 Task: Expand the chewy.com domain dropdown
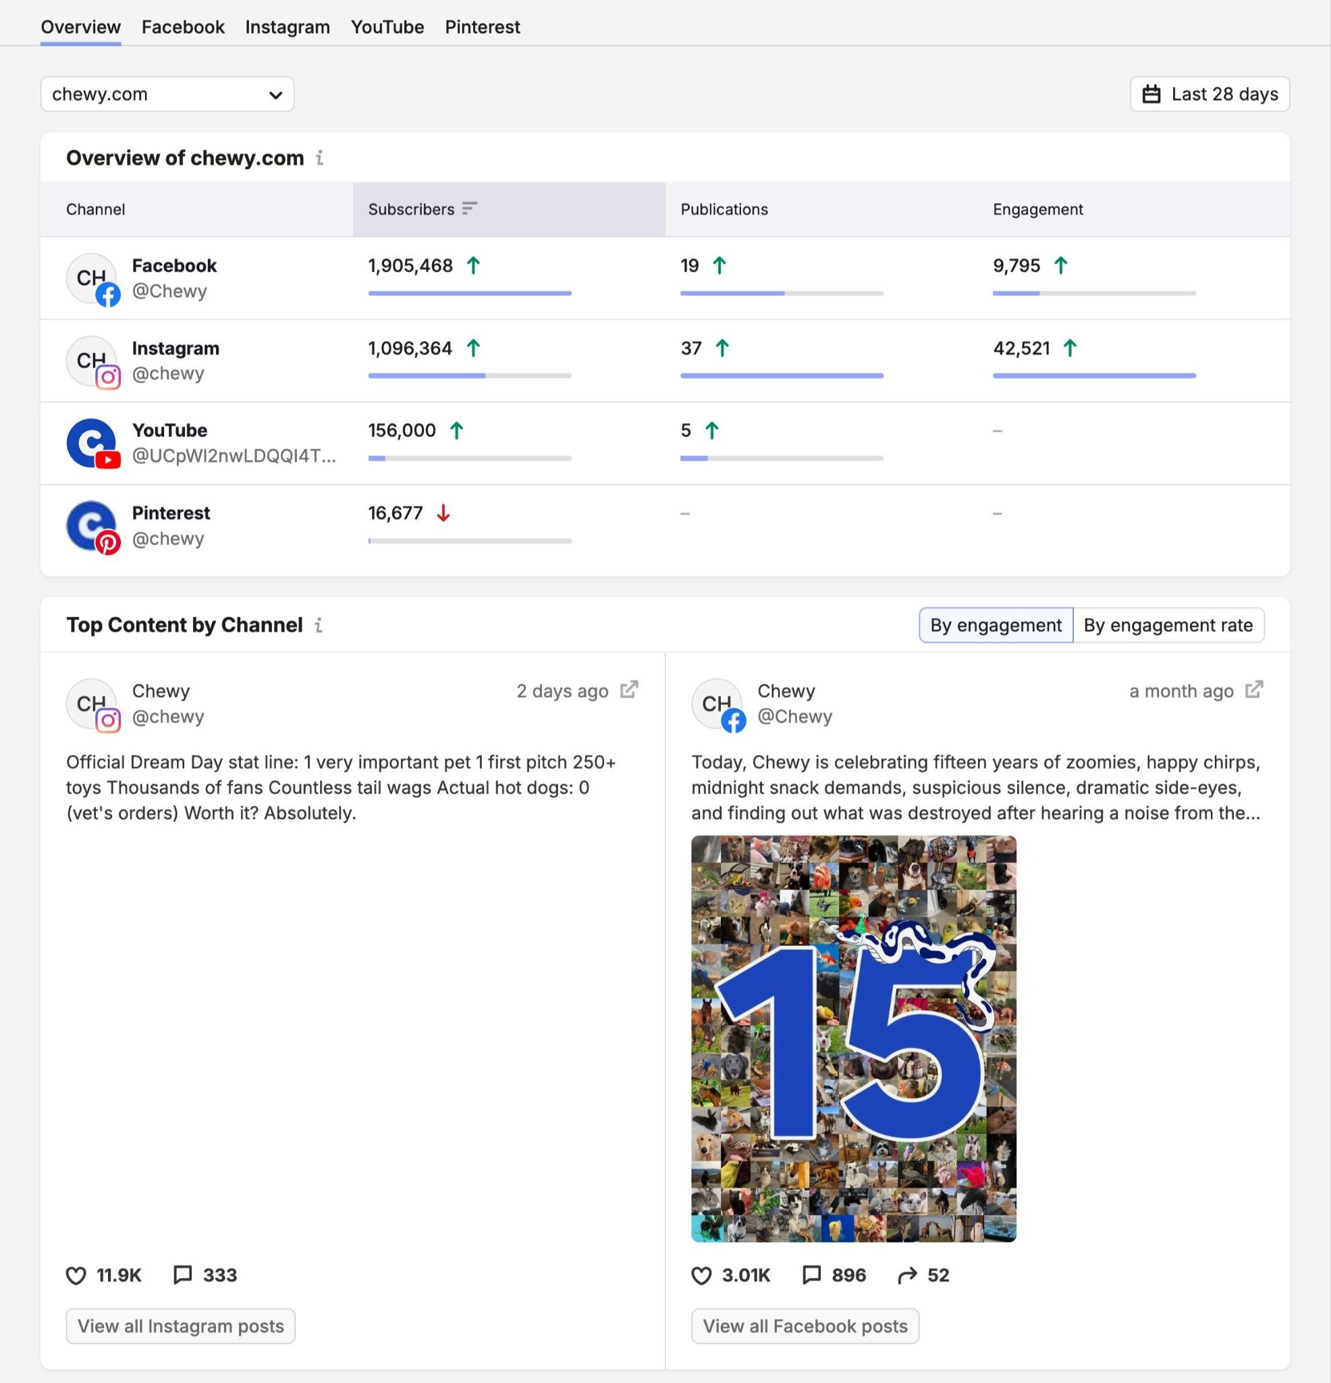tap(167, 94)
